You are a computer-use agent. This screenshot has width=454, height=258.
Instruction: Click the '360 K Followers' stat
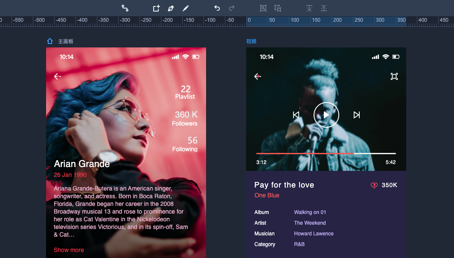point(185,118)
